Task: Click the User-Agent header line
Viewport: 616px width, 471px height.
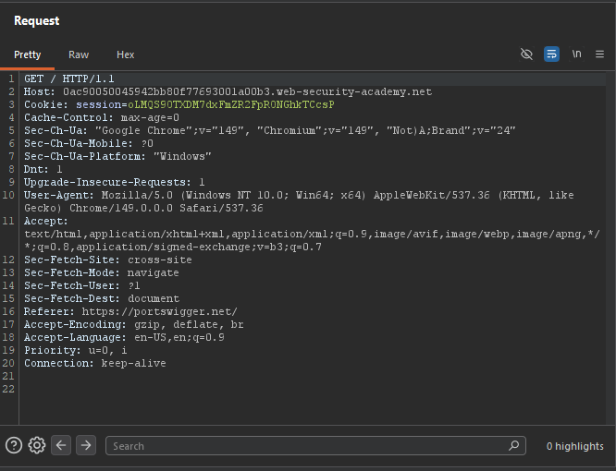Action: click(299, 201)
